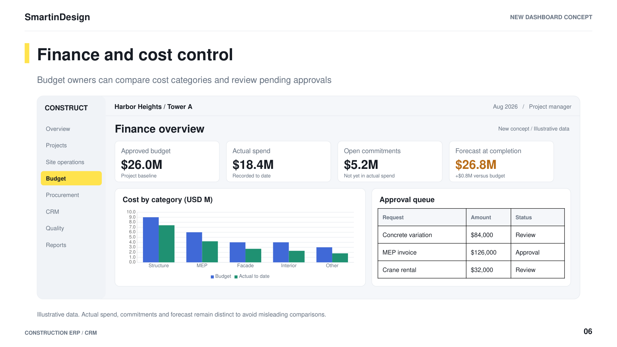Click the highlighted Budget sidebar item

point(71,178)
